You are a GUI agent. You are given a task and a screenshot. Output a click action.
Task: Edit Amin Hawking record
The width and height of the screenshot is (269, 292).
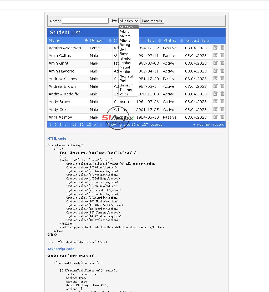[216, 71]
